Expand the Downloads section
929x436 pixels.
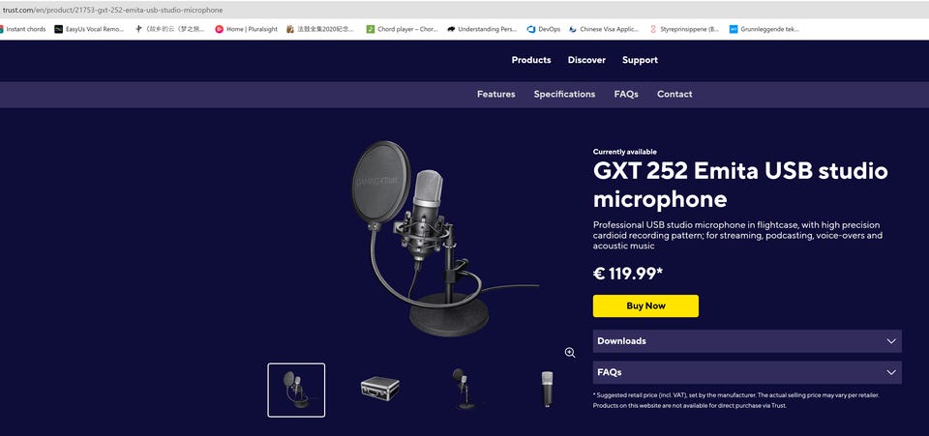[x=747, y=341]
